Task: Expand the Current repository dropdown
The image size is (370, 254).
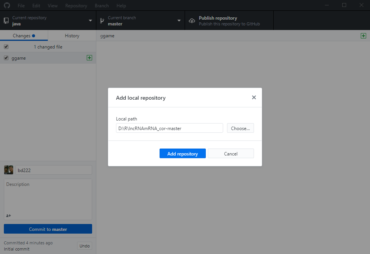Action: click(90, 21)
